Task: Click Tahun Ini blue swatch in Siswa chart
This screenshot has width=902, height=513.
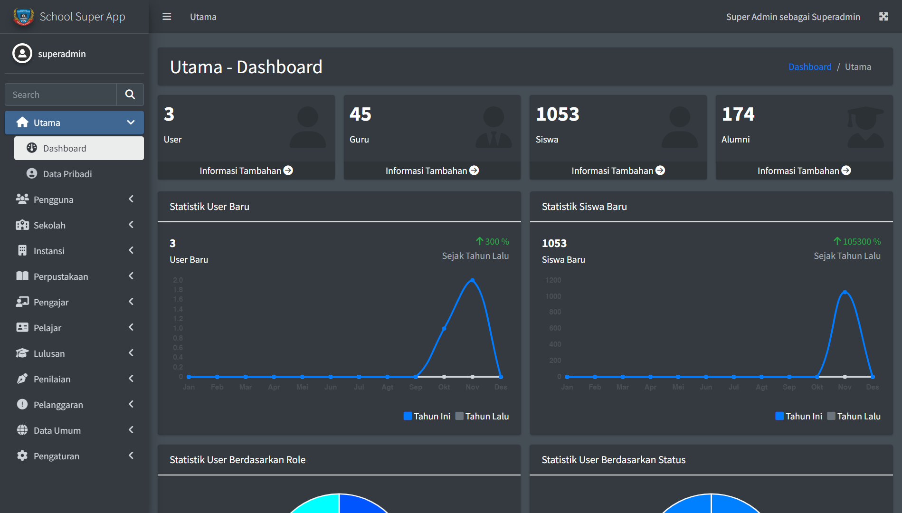Action: (779, 416)
